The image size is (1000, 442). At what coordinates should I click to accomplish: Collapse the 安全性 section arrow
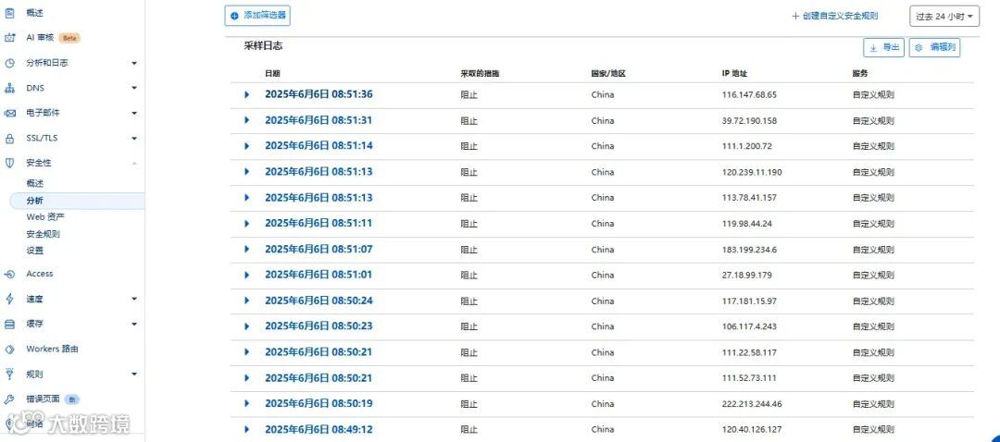point(134,163)
